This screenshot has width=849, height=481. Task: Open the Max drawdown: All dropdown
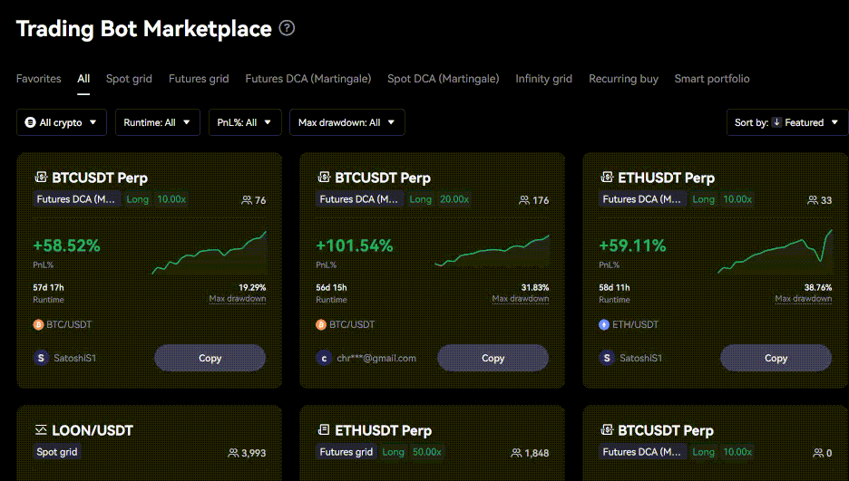coord(347,122)
